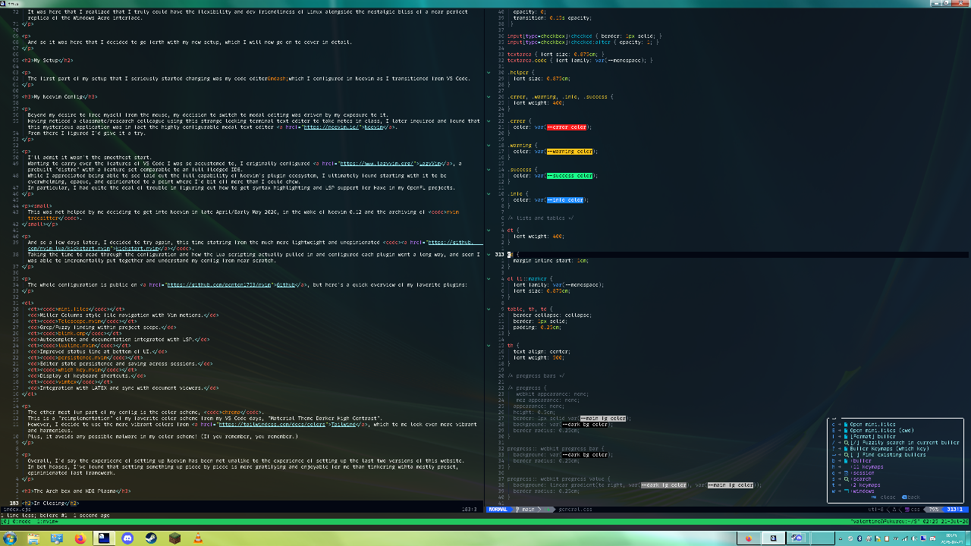The width and height of the screenshot is (971, 546).
Task: Click the yellow --warning-color highlight
Action: (x=570, y=152)
